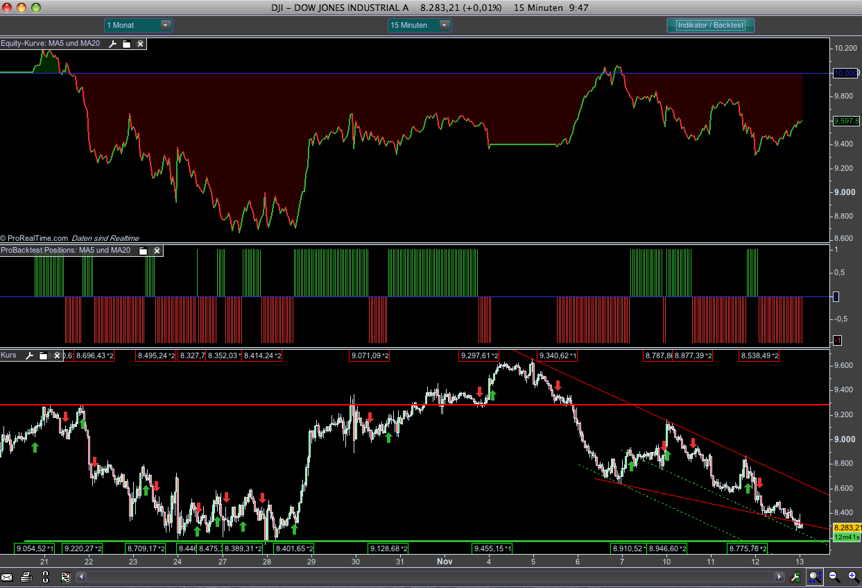The width and height of the screenshot is (862, 588).
Task: Click the envelope mail icon in bottom toolbar
Action: click(7, 577)
